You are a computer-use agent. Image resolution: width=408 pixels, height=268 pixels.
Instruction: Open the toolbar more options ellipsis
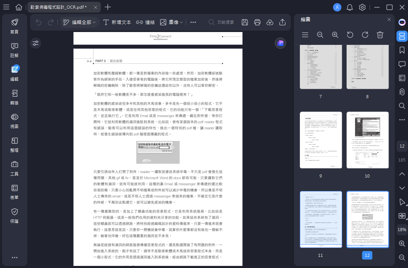tap(193, 22)
